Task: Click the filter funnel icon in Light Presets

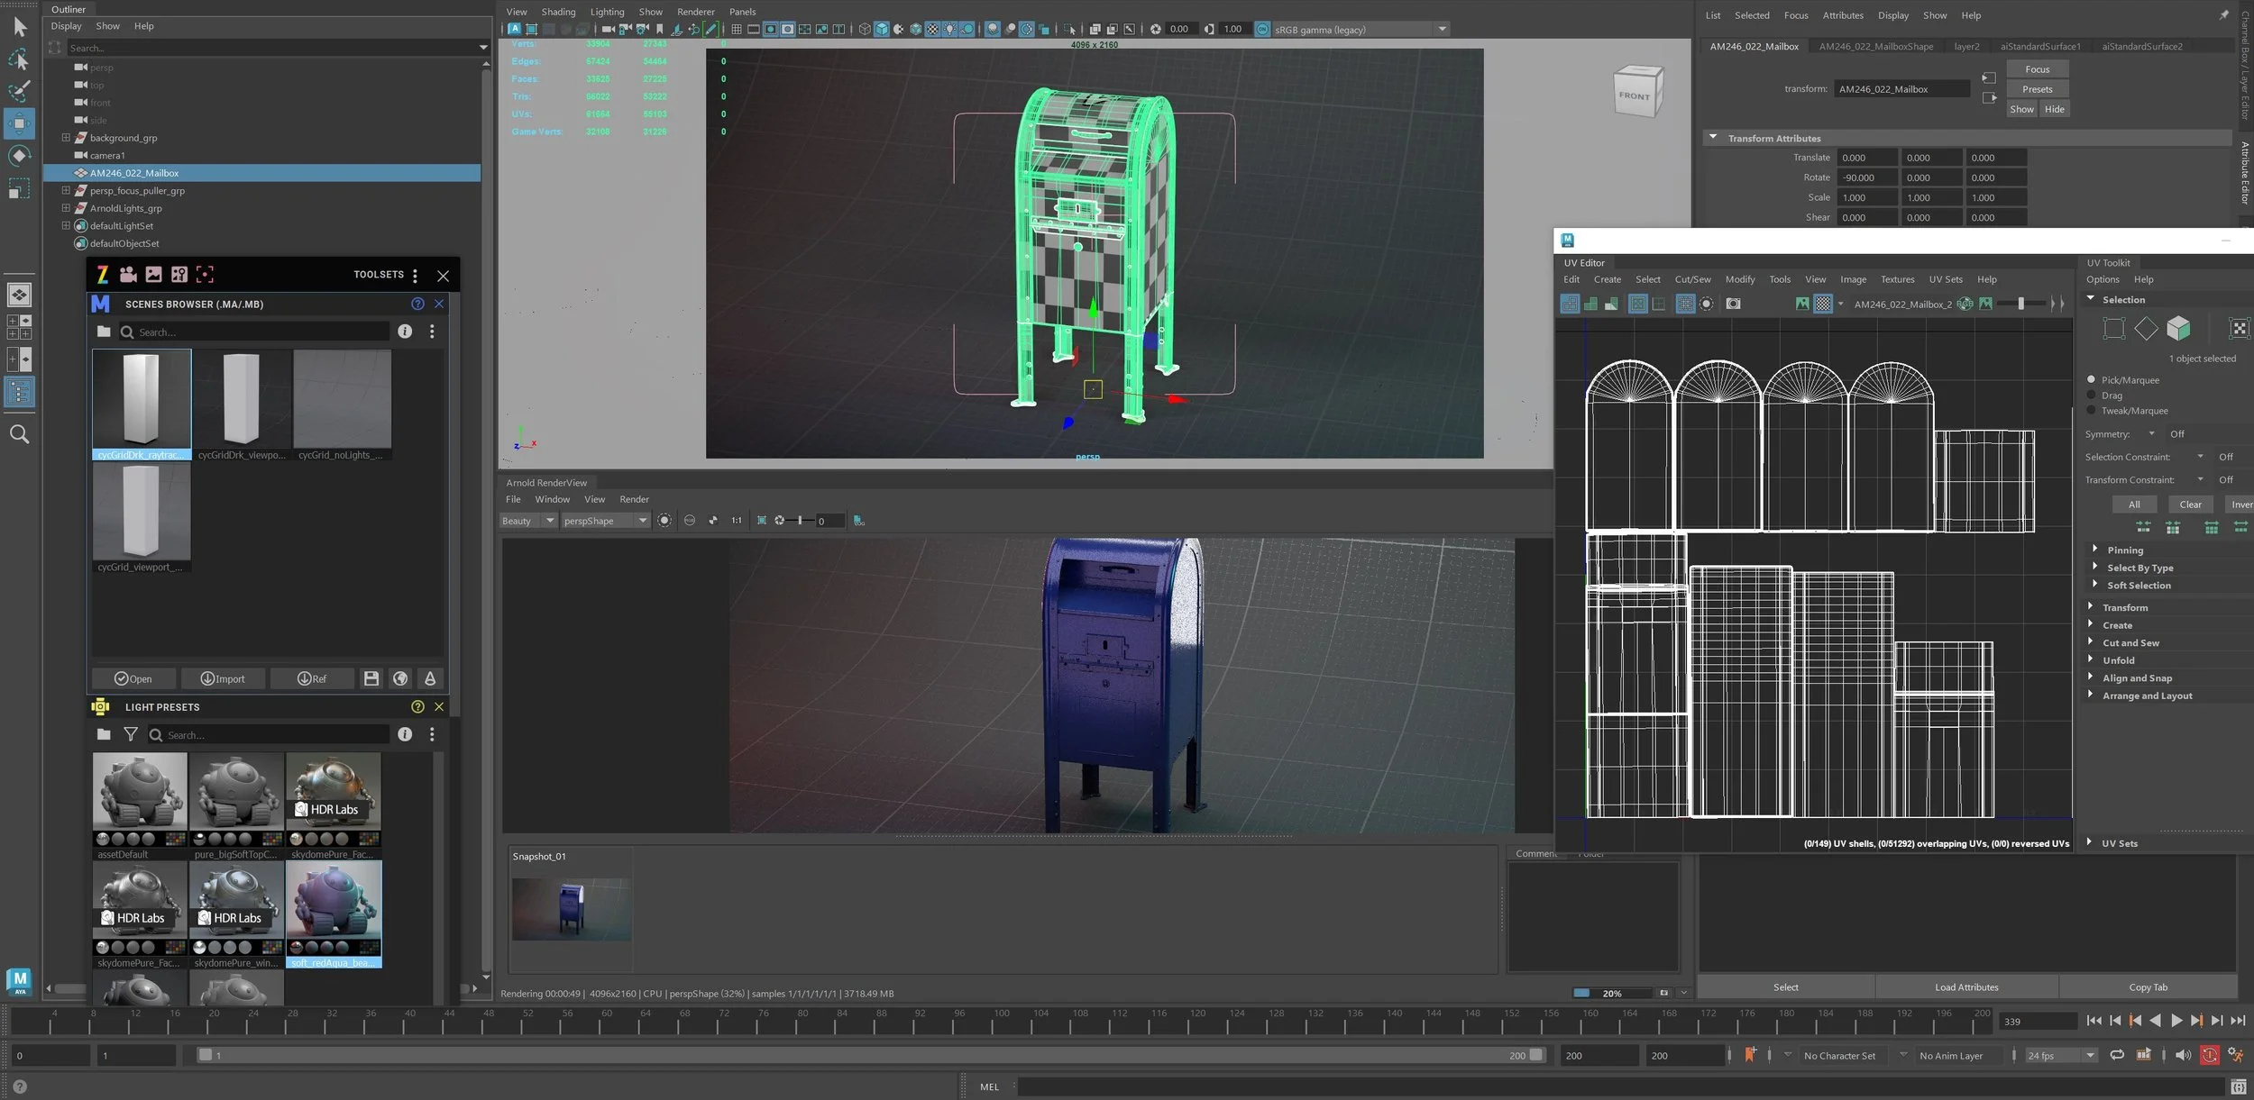Action: (131, 734)
